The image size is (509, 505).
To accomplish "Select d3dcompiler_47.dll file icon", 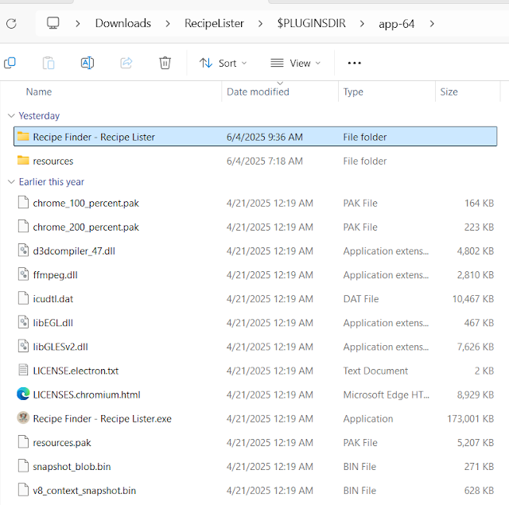I will click(23, 251).
